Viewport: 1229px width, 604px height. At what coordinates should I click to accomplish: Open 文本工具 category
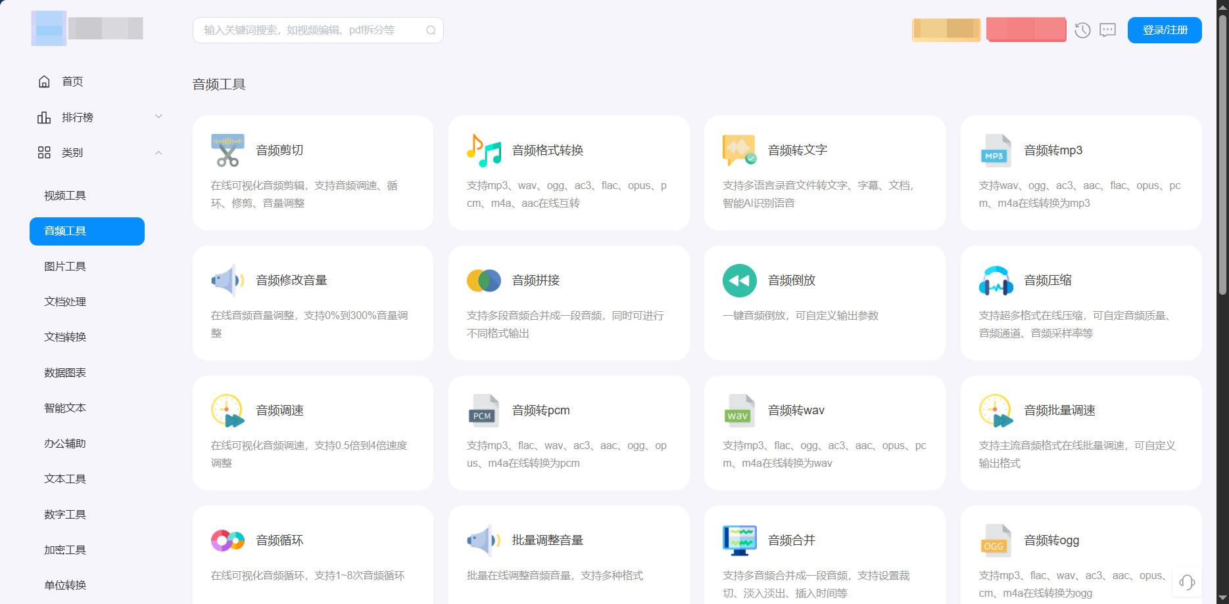click(x=65, y=479)
